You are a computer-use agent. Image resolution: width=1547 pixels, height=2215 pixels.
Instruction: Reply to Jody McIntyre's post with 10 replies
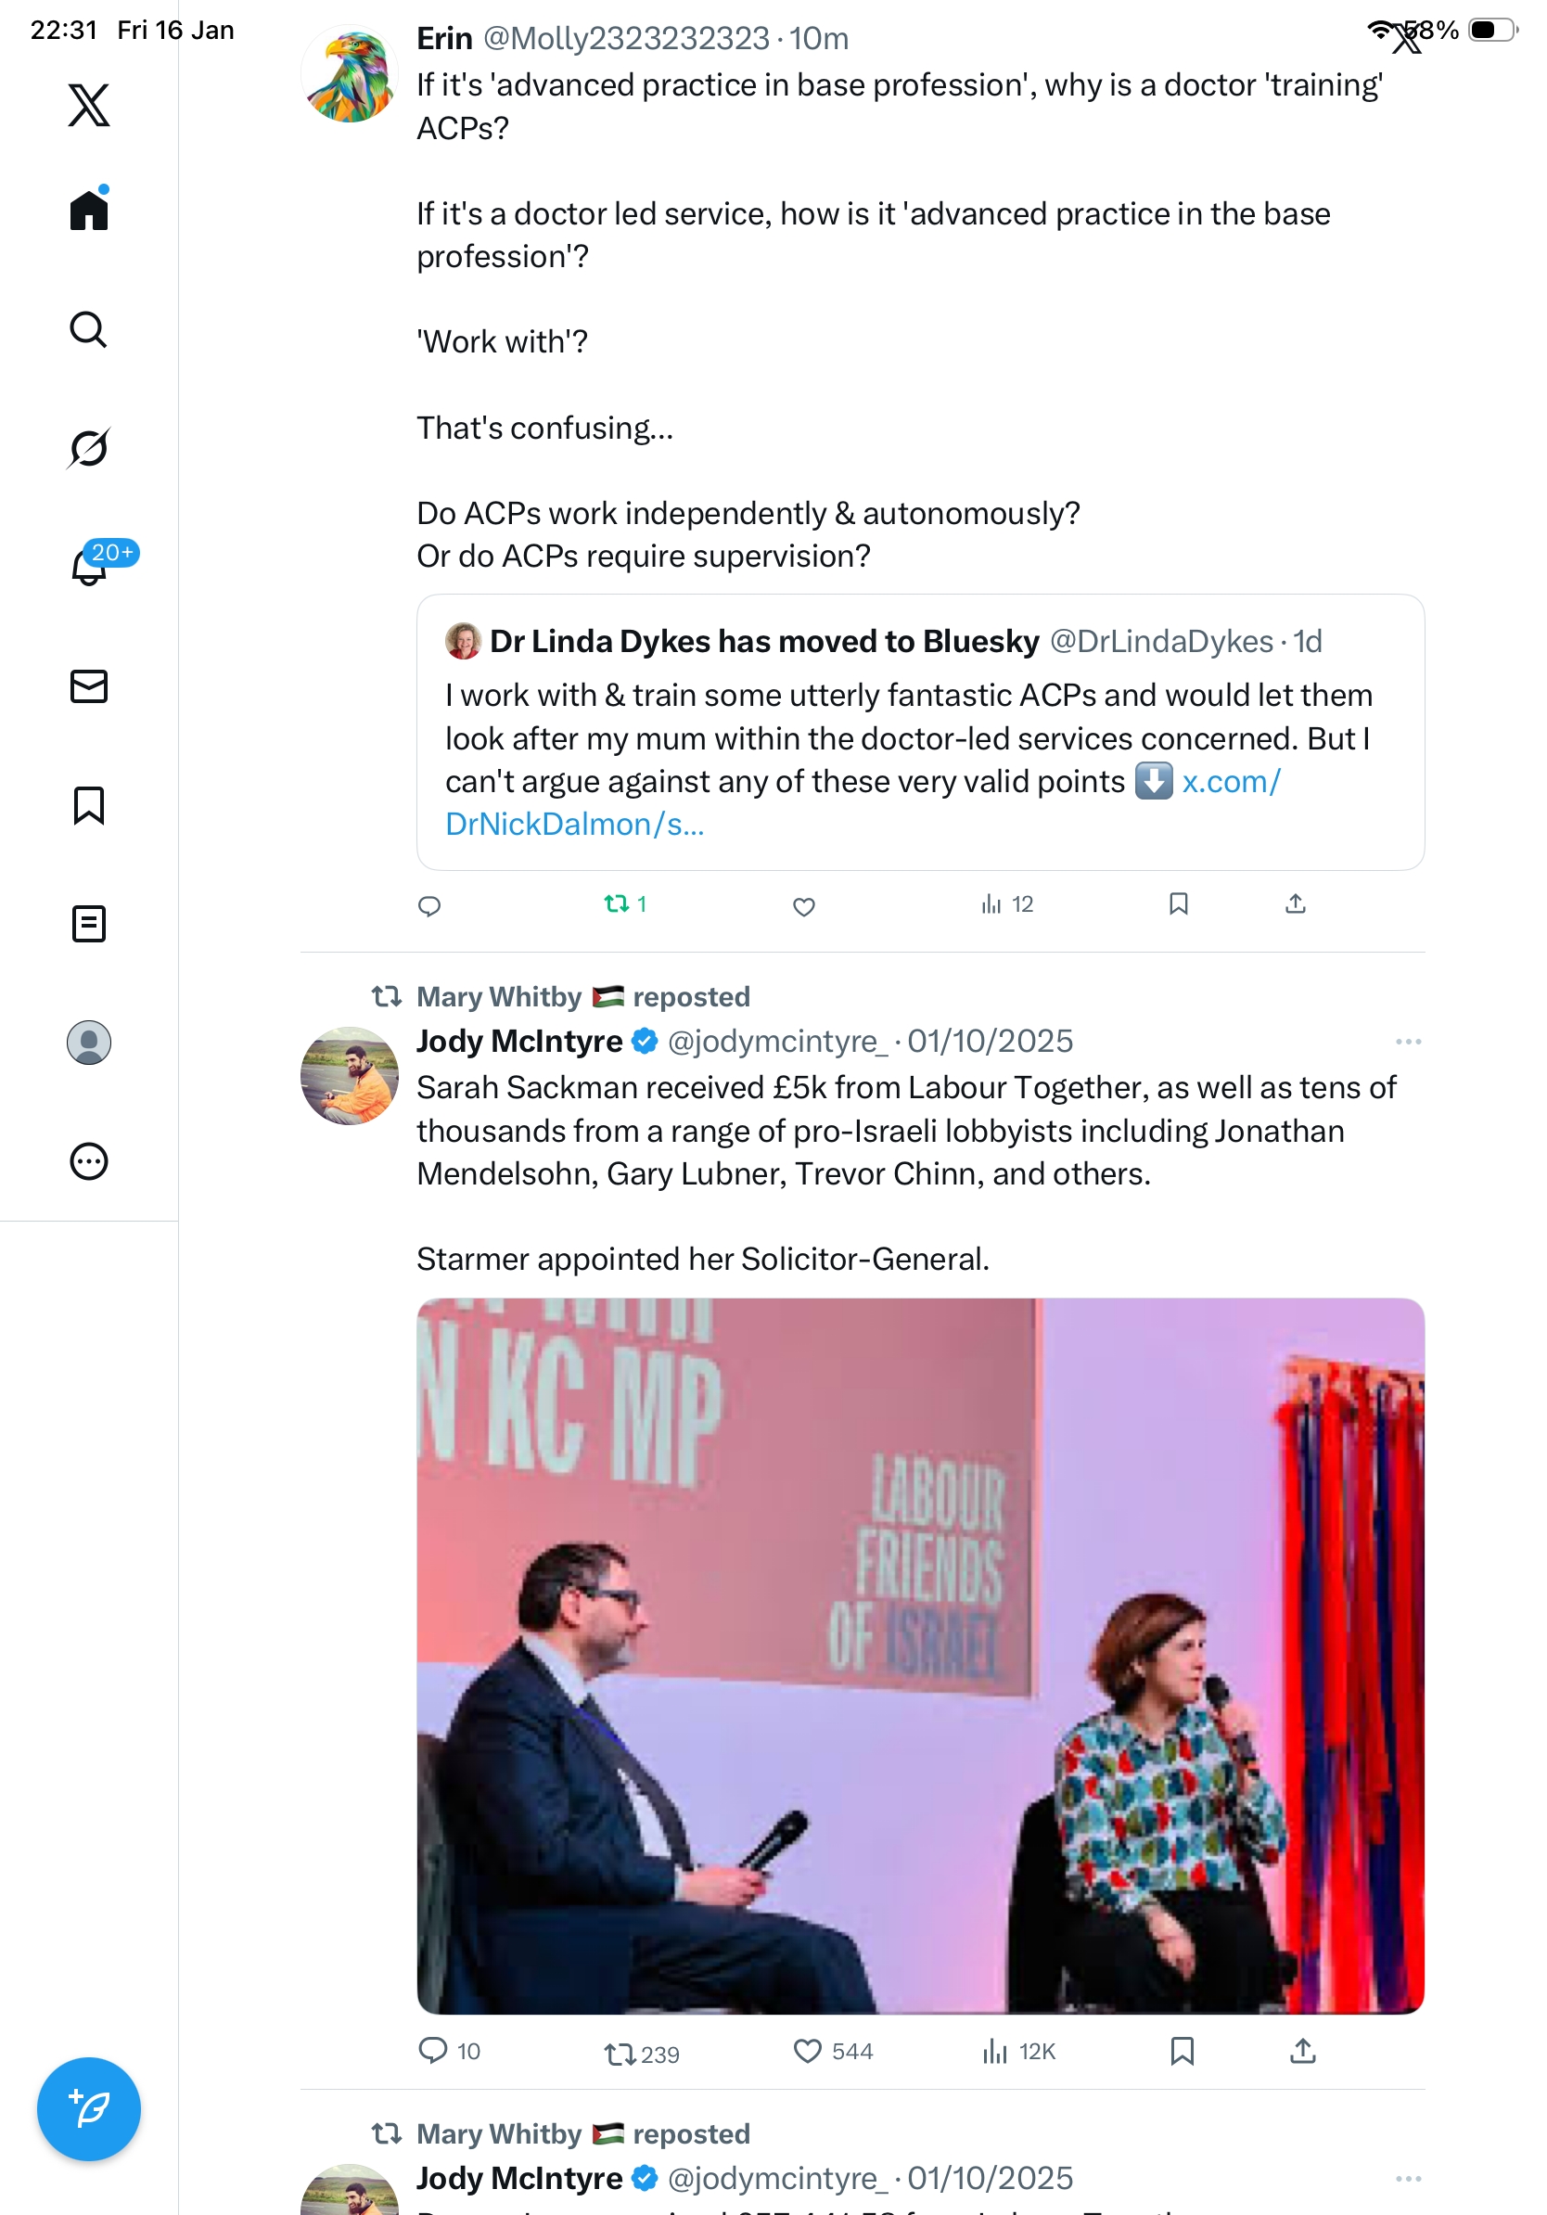pos(433,2050)
